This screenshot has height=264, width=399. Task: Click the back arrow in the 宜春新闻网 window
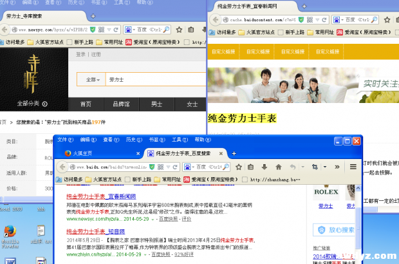pyautogui.click(x=216, y=19)
